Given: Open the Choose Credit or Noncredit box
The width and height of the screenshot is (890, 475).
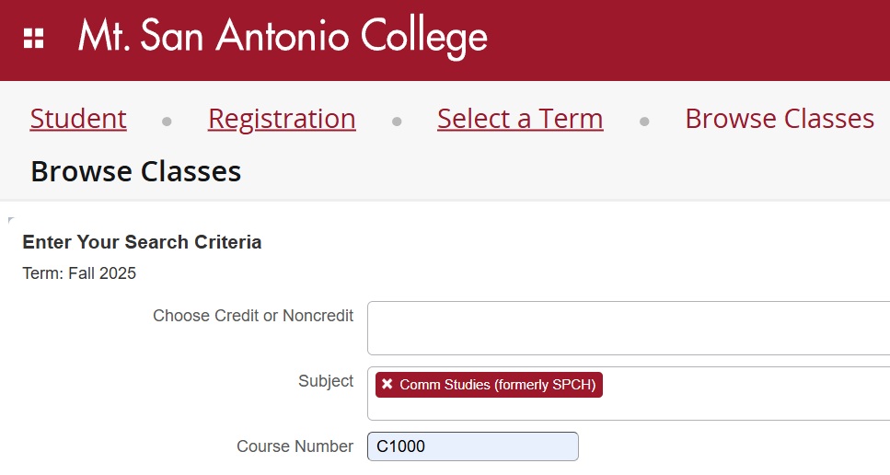Looking at the screenshot, I should pyautogui.click(x=629, y=328).
